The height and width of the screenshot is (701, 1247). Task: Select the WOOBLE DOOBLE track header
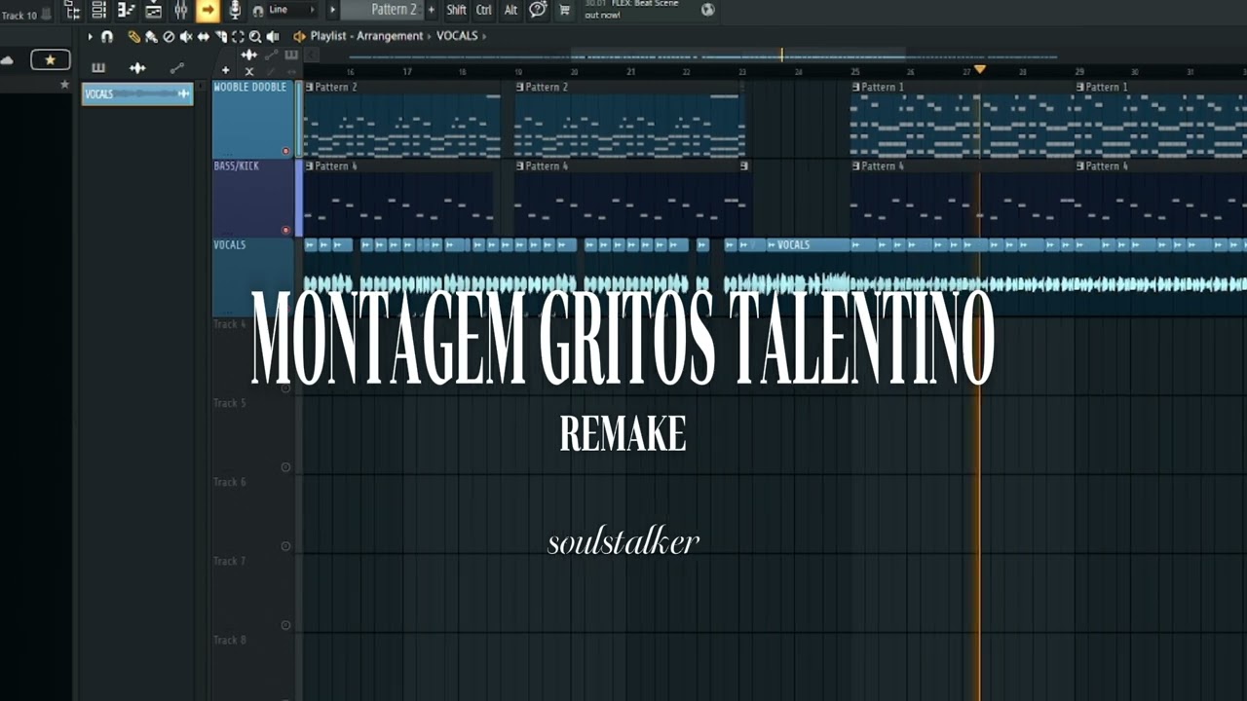point(253,119)
